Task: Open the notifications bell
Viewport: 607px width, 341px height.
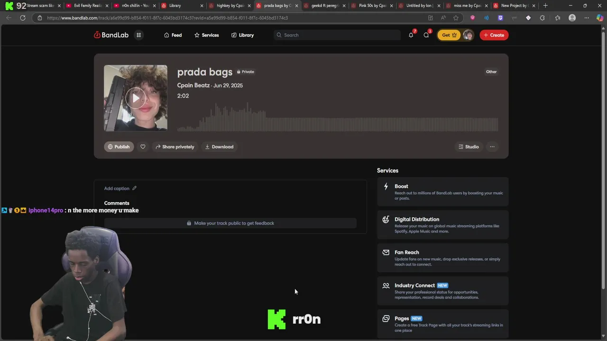Action: click(x=411, y=35)
